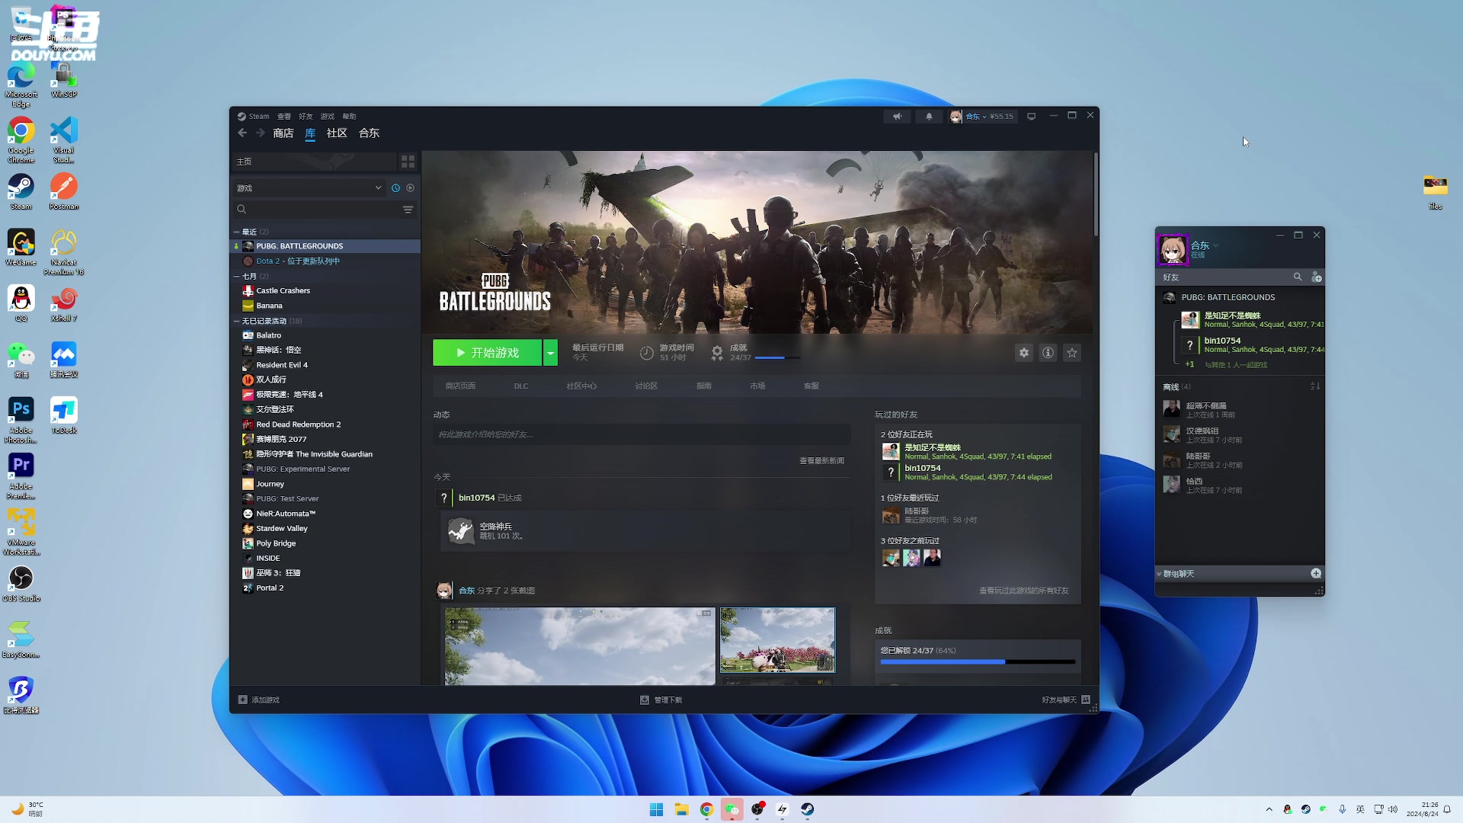Click the offline friends sort icon

point(1315,386)
